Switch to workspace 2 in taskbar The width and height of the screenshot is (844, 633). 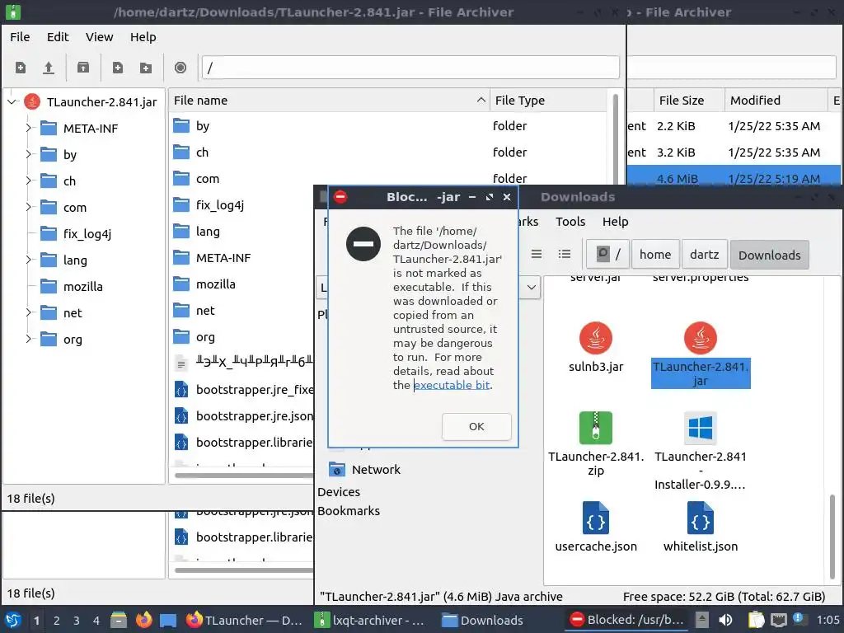57,621
